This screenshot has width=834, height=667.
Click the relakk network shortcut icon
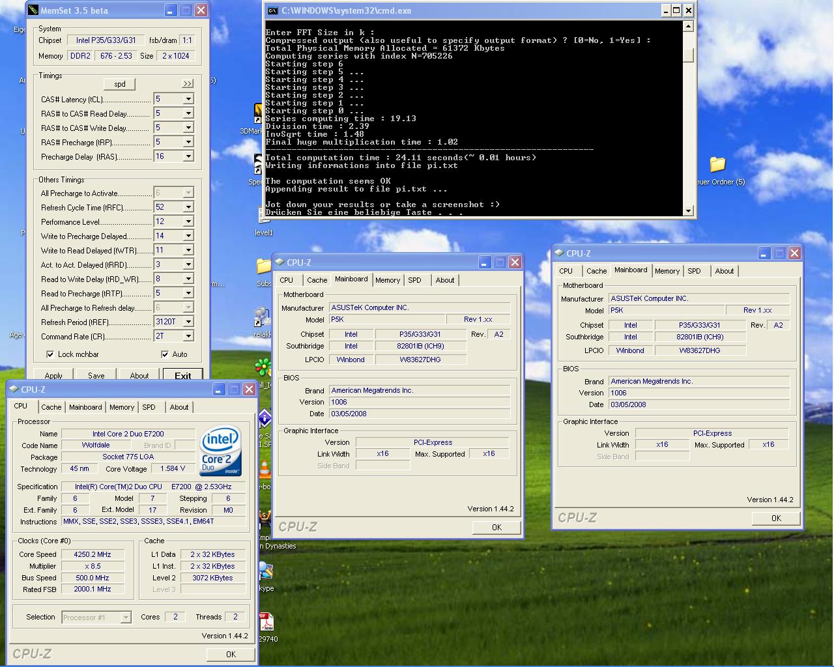point(263,317)
